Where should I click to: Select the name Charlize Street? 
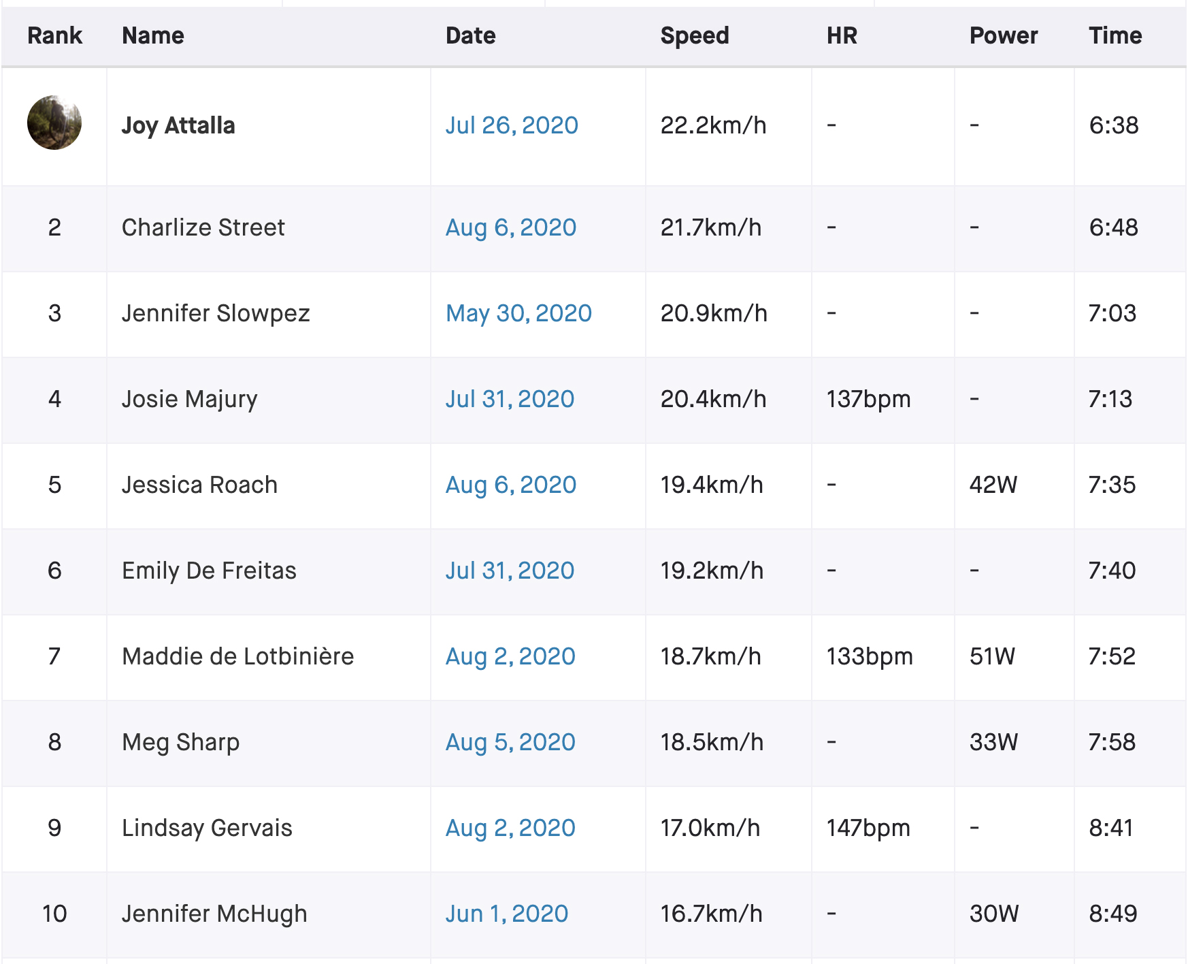tap(203, 227)
